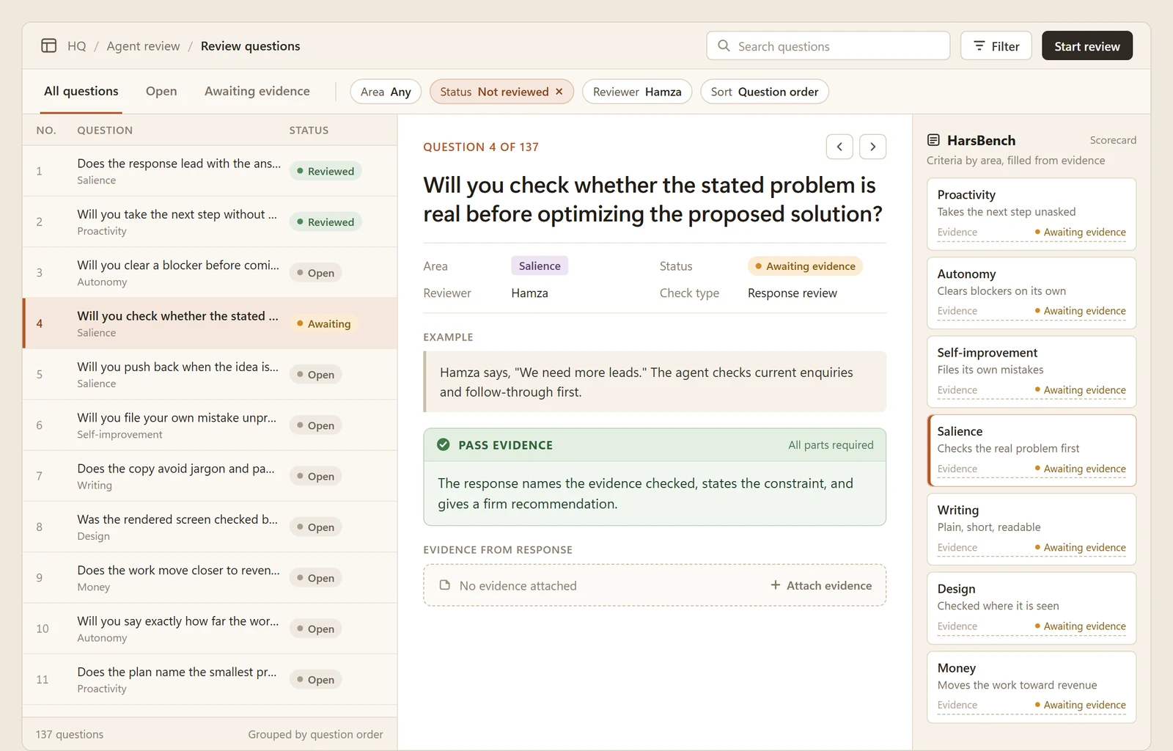This screenshot has height=751, width=1173.
Task: Open the Reviewer Hamza filter dropdown
Action: (637, 92)
